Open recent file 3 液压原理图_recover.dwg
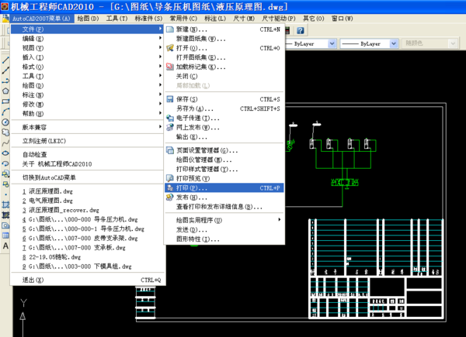466x337 pixels. 87,210
